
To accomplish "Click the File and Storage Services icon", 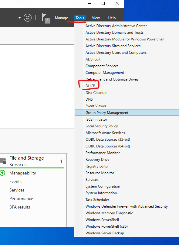I will pos(3,161).
